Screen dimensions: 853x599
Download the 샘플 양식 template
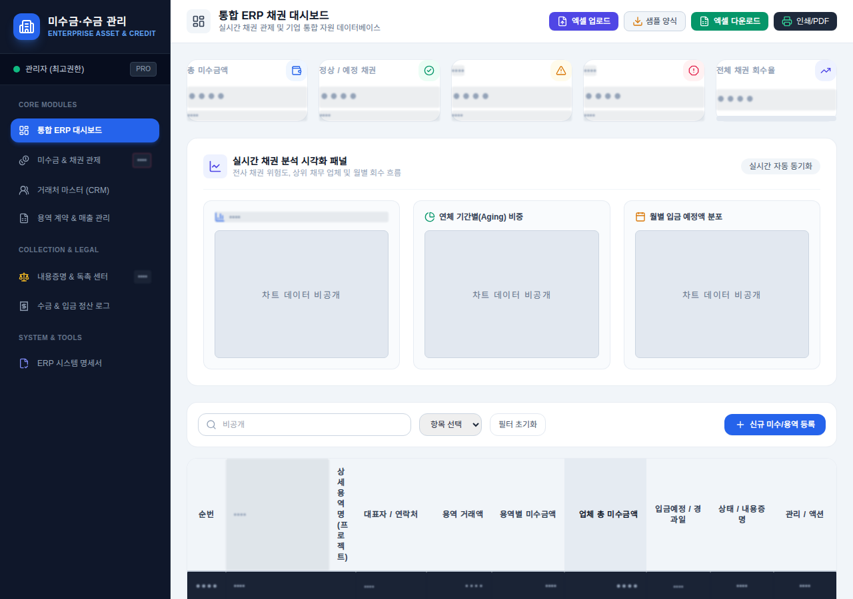pos(654,21)
